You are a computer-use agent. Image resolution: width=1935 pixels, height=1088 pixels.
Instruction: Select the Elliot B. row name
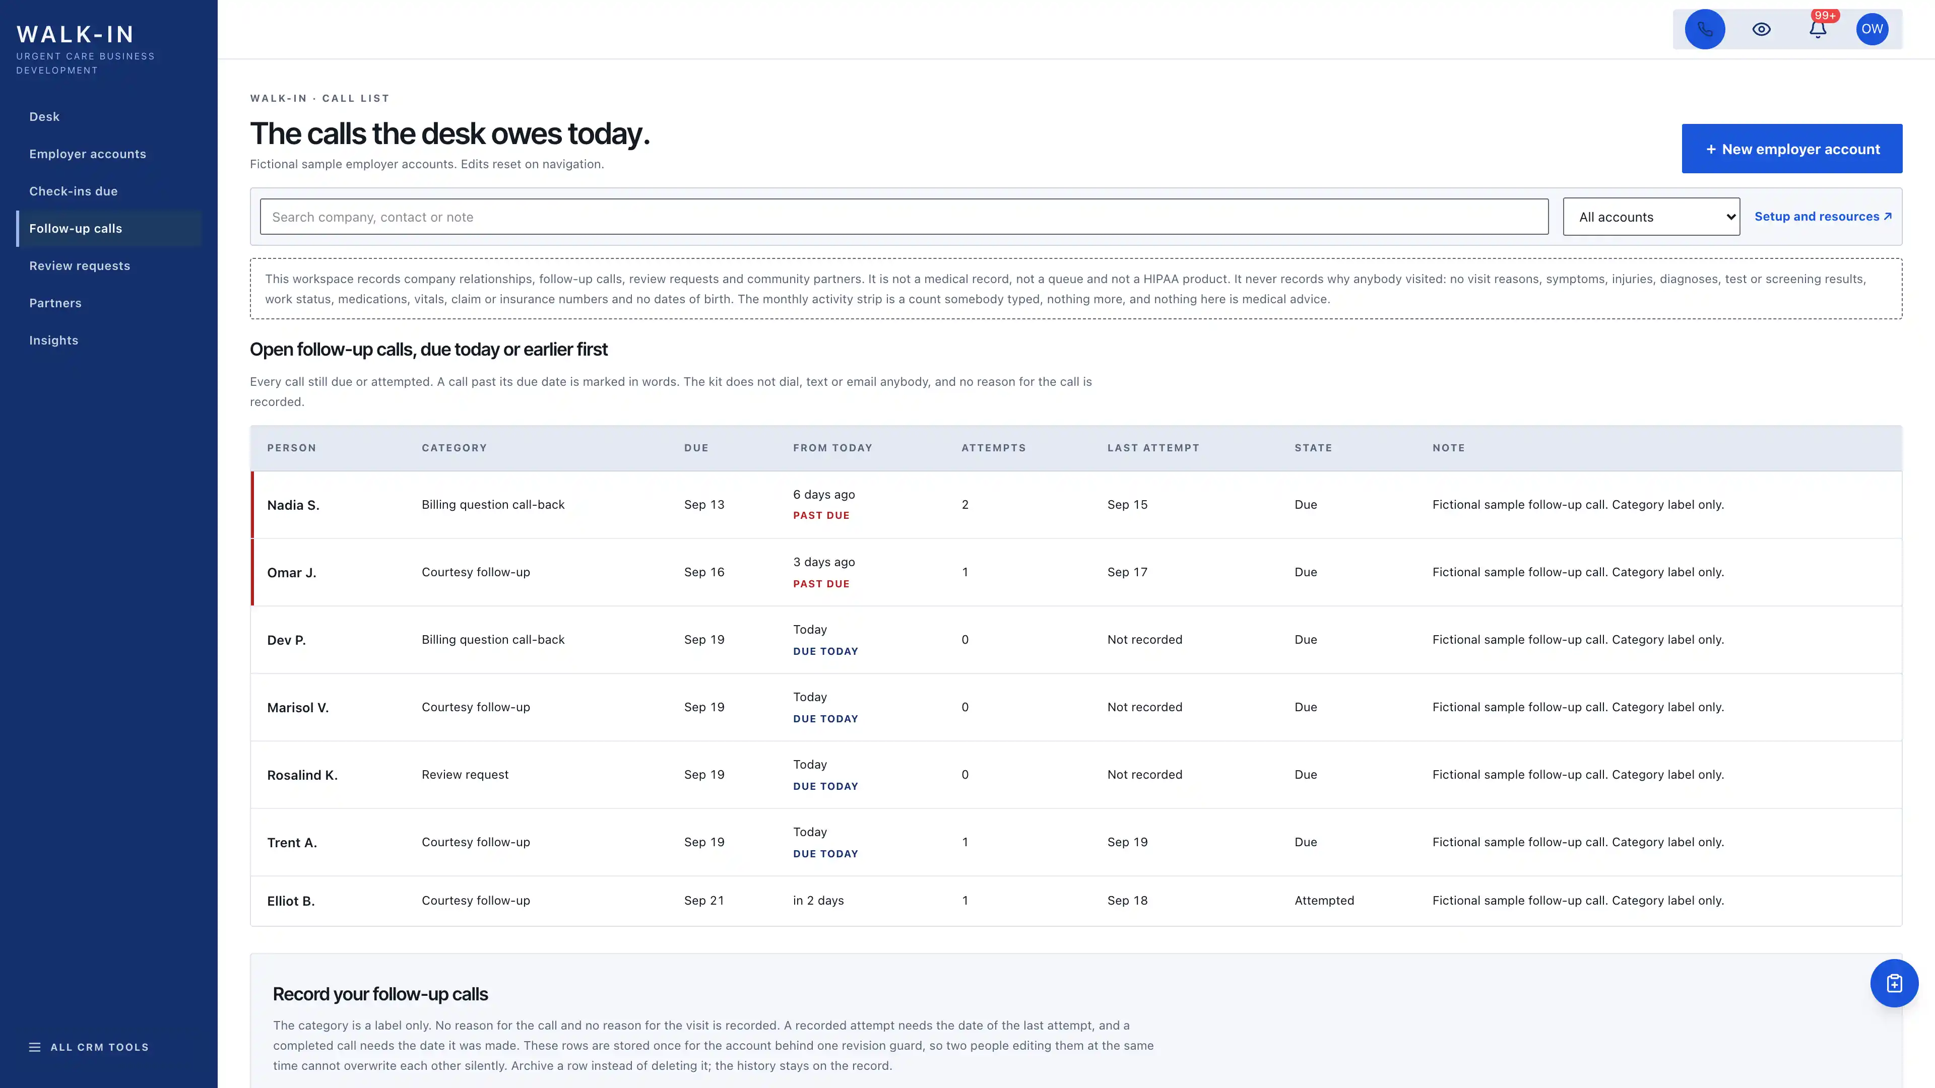(x=291, y=901)
